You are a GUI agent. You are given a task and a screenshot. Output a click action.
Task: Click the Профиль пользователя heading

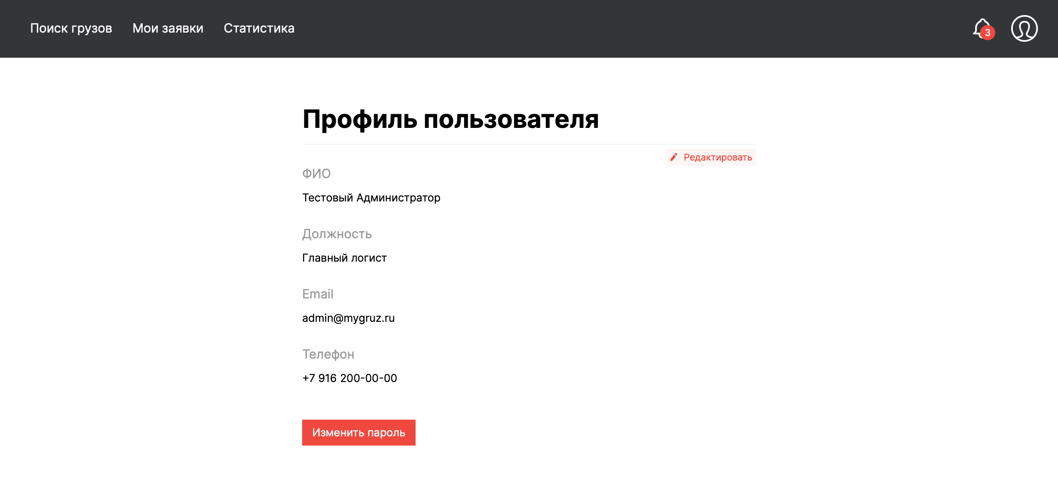tap(450, 119)
